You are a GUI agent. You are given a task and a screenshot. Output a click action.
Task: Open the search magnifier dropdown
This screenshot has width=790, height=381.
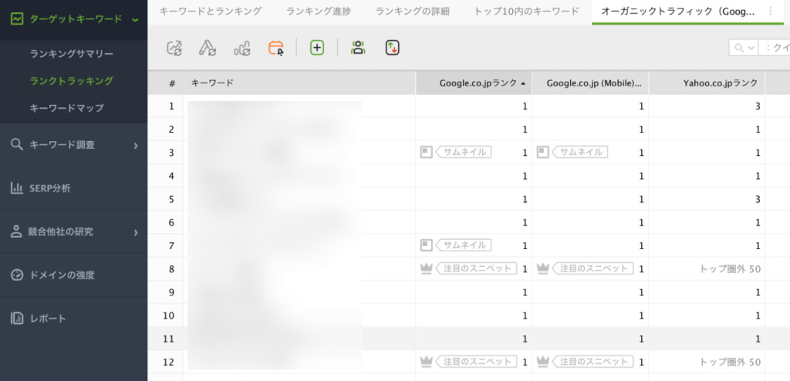click(x=744, y=48)
